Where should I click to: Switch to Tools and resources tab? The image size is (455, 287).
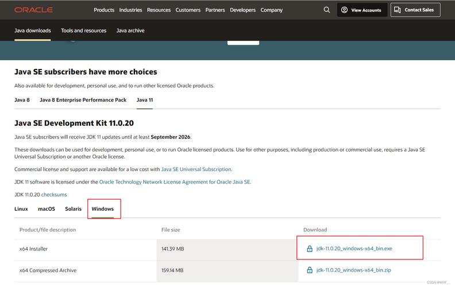[83, 30]
